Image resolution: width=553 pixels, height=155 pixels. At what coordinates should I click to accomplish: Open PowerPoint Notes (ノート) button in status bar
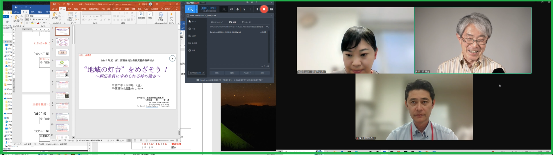[x=111, y=141]
